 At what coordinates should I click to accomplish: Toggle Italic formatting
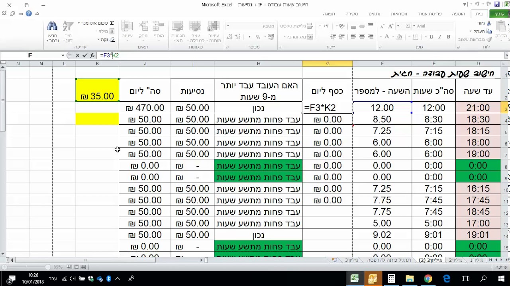click(440, 37)
